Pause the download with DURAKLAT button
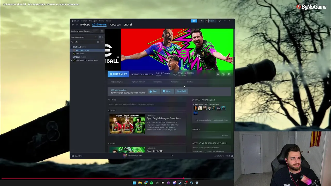This screenshot has height=186, width=331. 118,74
